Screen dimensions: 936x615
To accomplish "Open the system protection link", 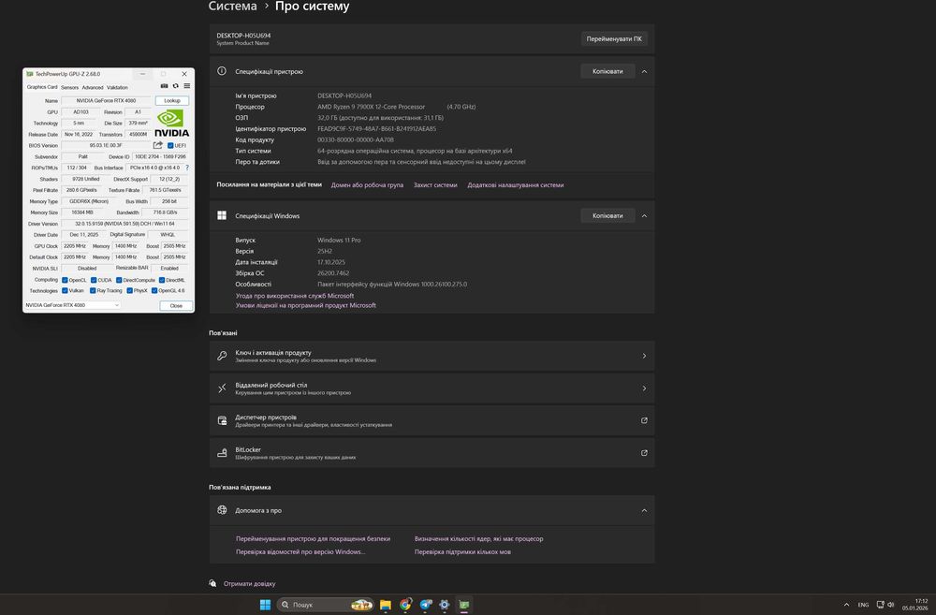I will 435,185.
